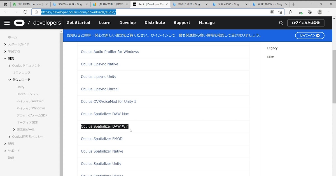Open Oculus Lipsync Unreal link
Screen dimensions: 336x176
100,89
